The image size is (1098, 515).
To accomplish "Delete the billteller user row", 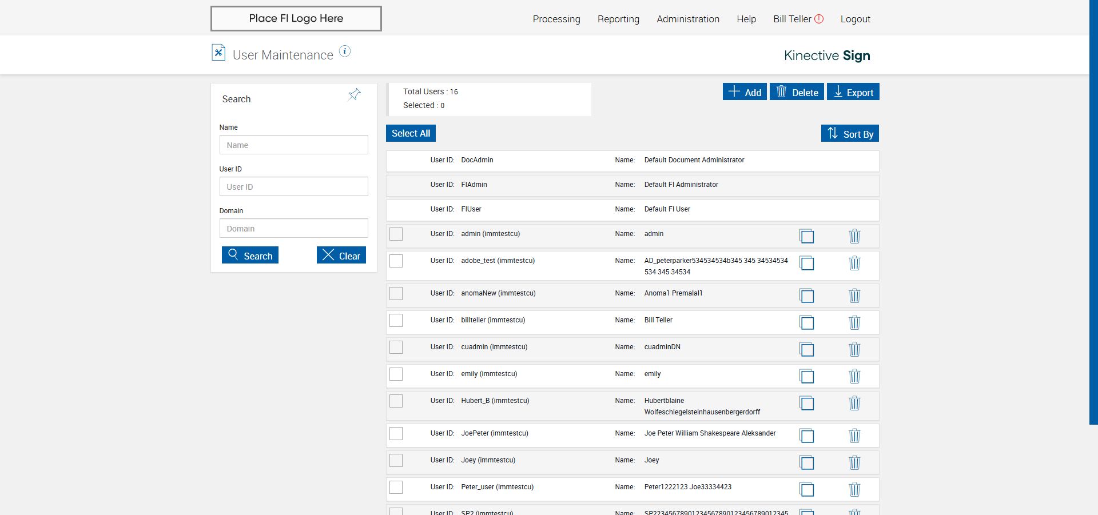I will click(854, 322).
